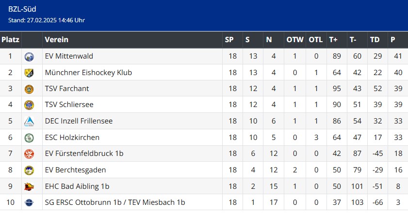Screen dimensions: 408x216
Task: Open the TSV Farchant team link
Action: point(67,89)
